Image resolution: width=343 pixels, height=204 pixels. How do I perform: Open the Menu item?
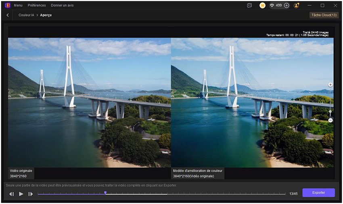(x=18, y=6)
